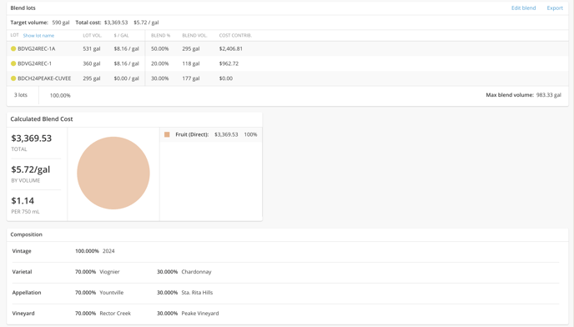The height and width of the screenshot is (327, 574).
Task: Click the LOT VOL. column header
Action: [x=93, y=36]
